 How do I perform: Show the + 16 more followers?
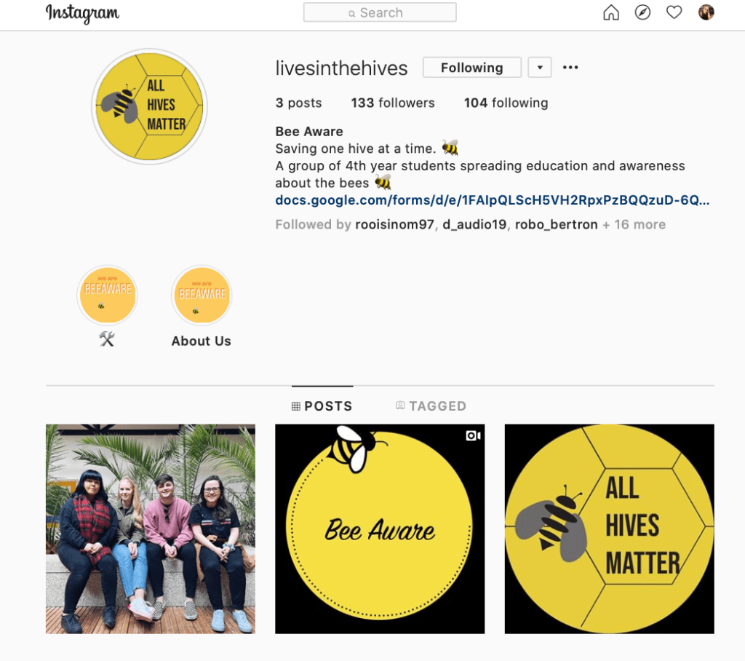tap(634, 224)
